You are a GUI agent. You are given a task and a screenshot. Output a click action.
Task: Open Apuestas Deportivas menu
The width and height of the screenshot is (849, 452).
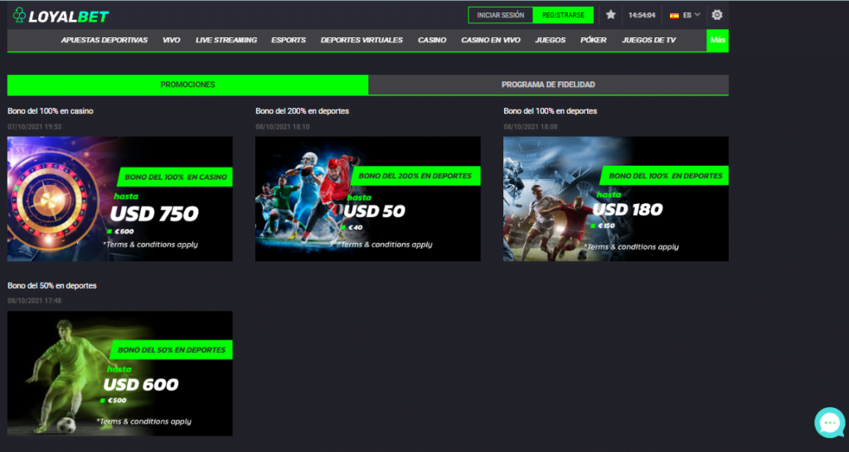104,40
